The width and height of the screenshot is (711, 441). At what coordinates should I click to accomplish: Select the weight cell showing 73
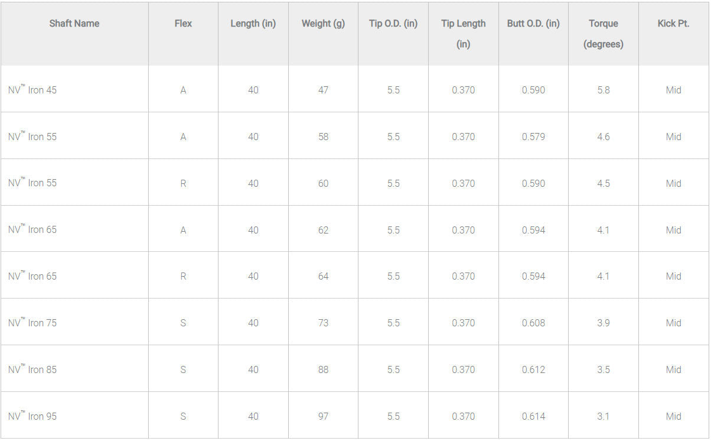(323, 323)
